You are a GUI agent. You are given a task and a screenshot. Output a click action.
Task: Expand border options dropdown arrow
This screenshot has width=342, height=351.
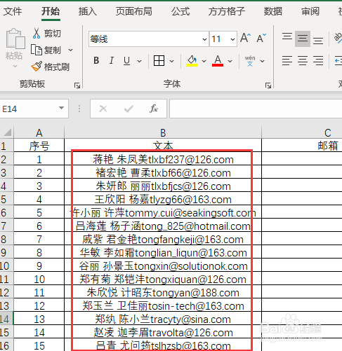(x=171, y=61)
